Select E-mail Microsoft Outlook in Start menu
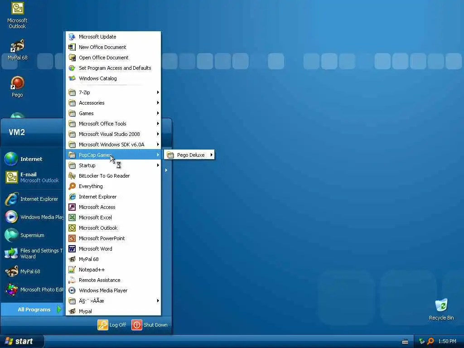 [33, 177]
